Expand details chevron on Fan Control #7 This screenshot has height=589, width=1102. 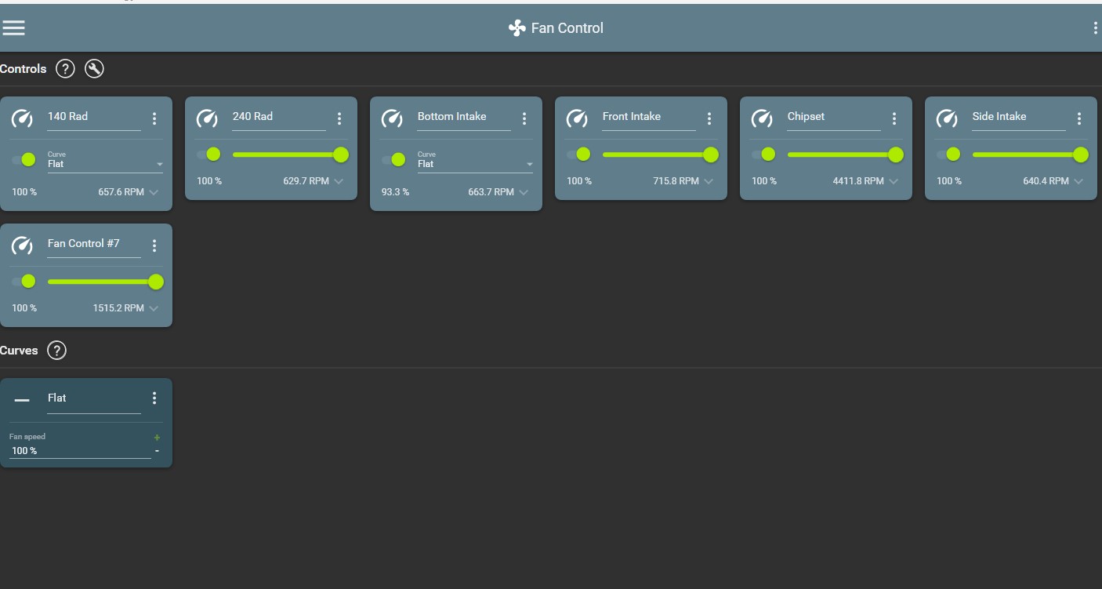(x=154, y=307)
